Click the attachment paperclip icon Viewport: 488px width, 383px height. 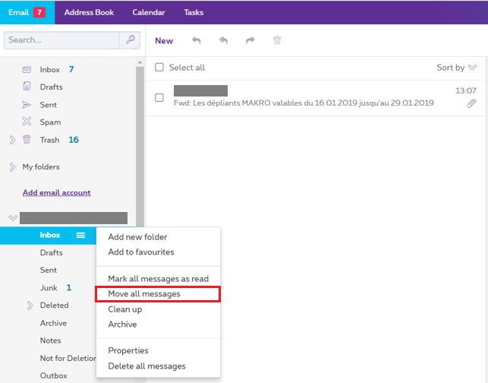(471, 103)
